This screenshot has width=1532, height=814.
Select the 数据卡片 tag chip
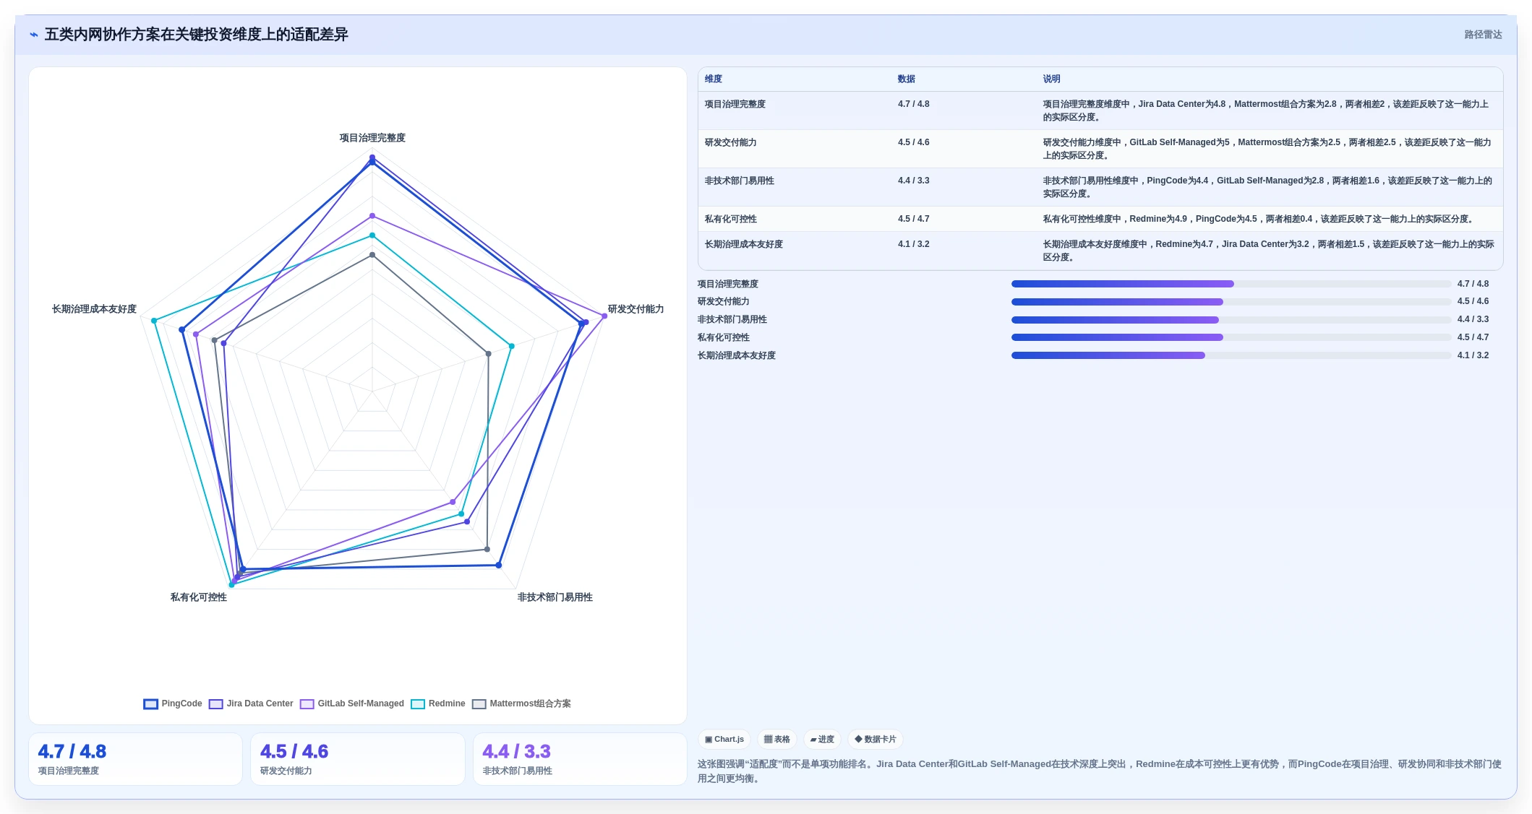point(876,740)
